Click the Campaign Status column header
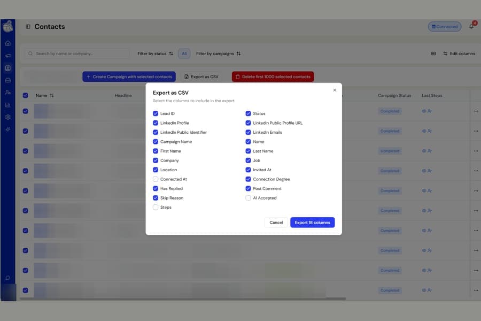The width and height of the screenshot is (481, 321). (394, 96)
